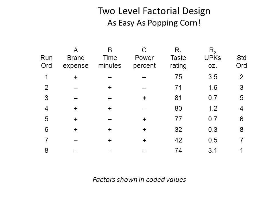Click the plus sign in run 3 Power column

tap(144, 98)
